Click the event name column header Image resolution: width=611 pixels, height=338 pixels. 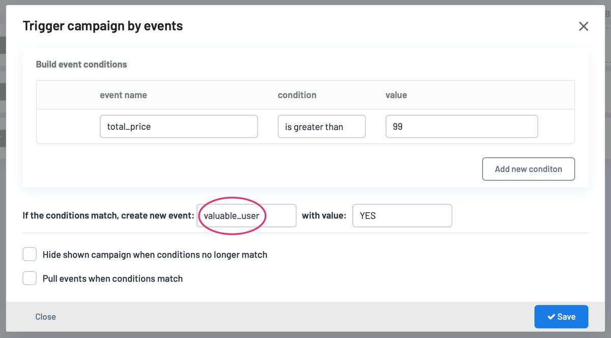124,95
